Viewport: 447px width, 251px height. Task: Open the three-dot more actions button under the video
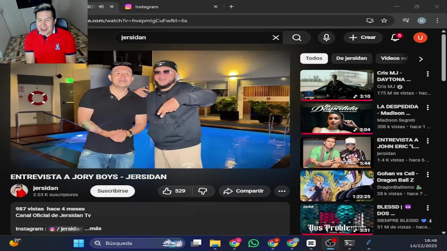[x=282, y=191]
